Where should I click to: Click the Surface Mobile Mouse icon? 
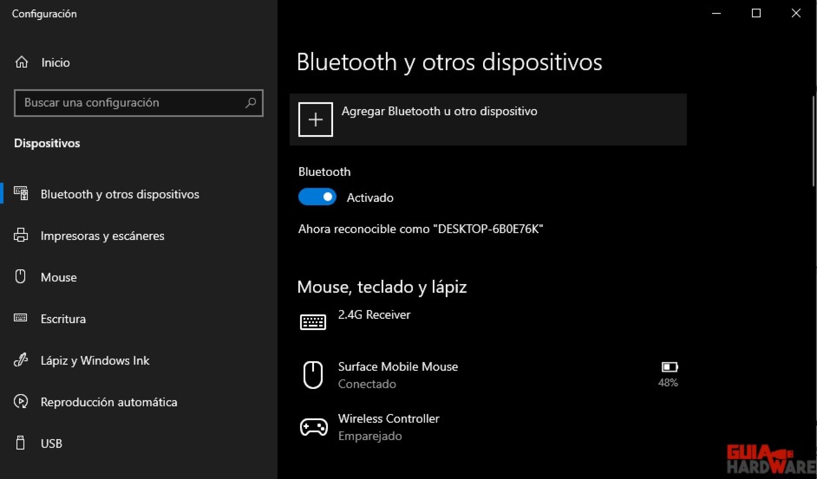click(313, 375)
